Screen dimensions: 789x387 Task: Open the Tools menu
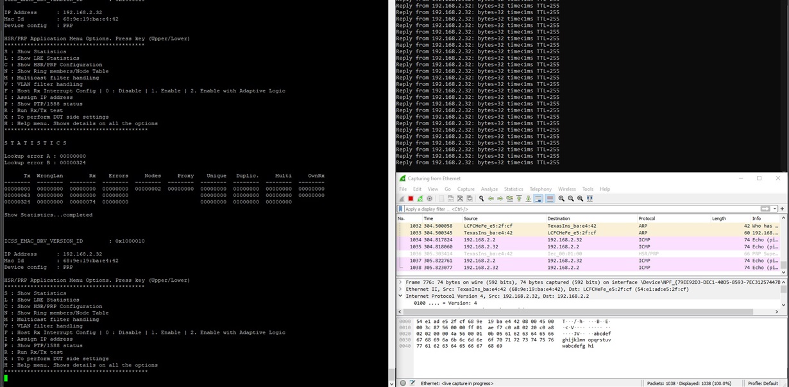tap(588, 189)
